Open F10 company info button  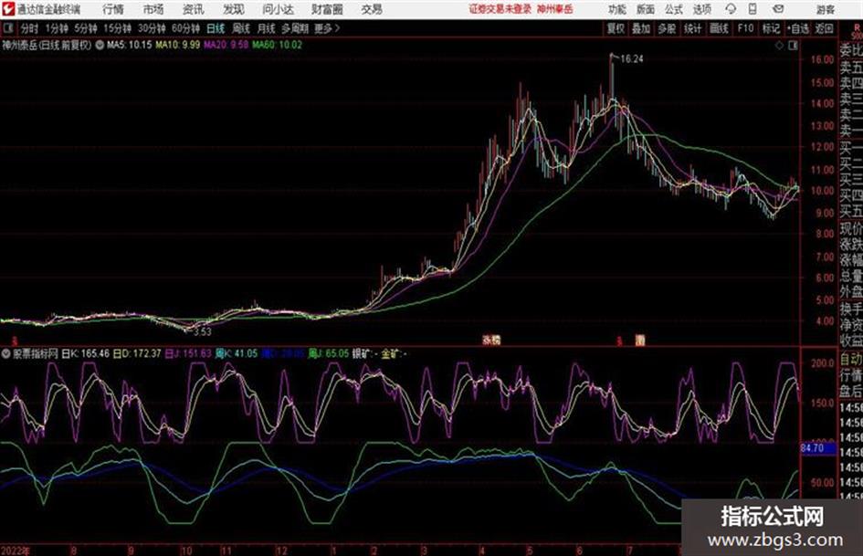pos(745,28)
